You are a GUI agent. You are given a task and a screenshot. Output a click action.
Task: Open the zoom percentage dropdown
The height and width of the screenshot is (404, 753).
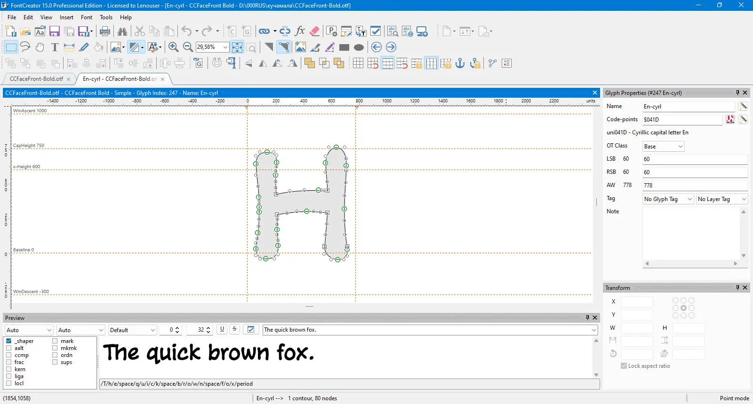(x=225, y=47)
